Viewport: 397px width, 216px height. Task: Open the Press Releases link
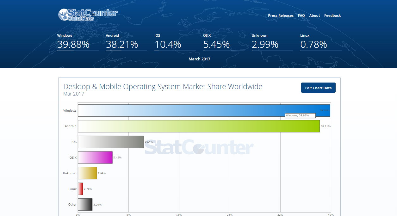[281, 15]
